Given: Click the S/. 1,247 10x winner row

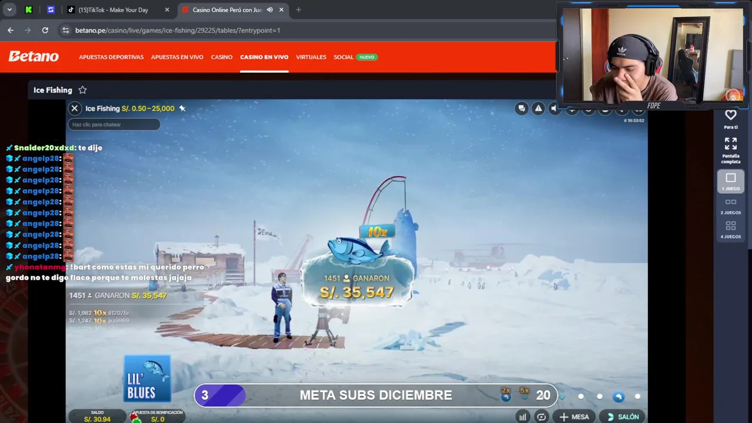Looking at the screenshot, I should tap(99, 321).
